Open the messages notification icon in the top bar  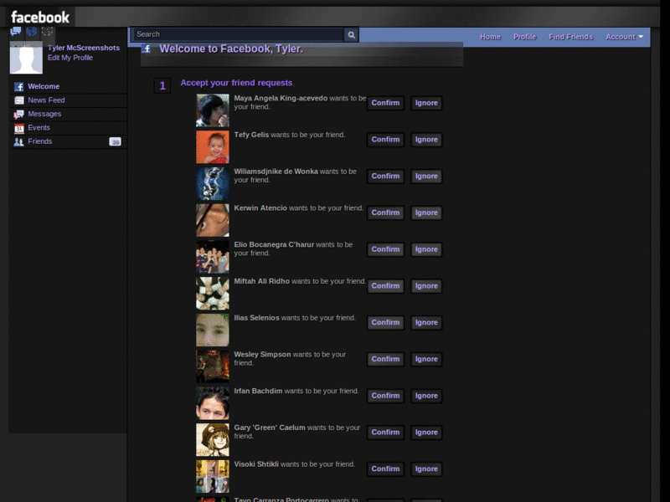click(x=16, y=32)
